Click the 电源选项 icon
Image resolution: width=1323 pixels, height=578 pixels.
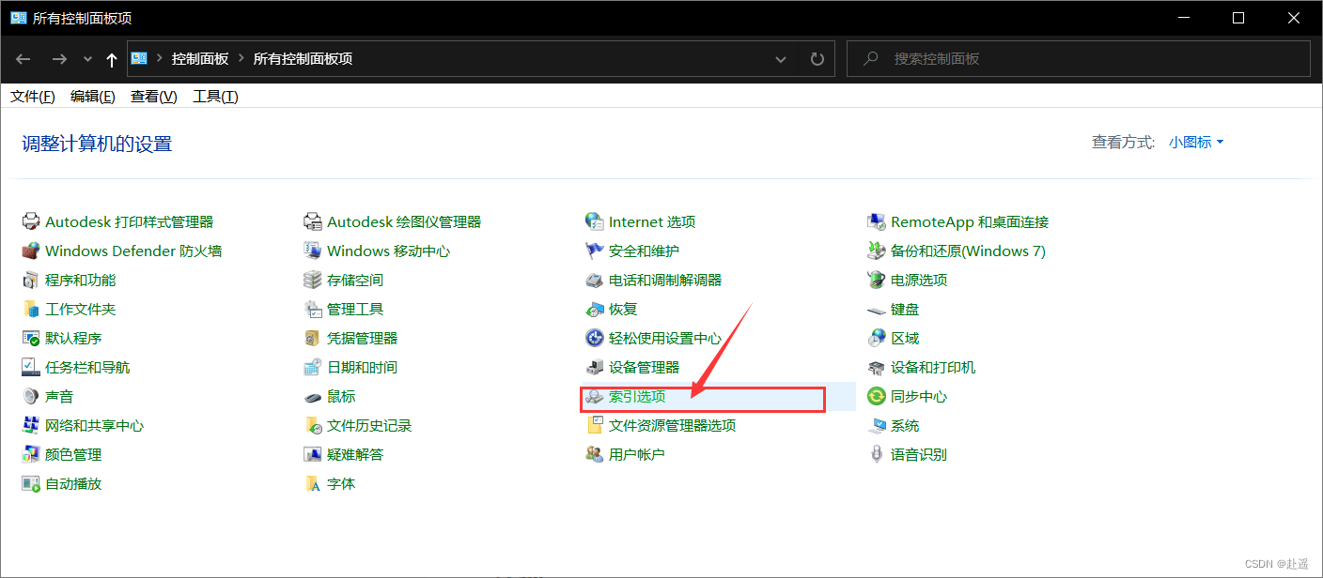877,281
